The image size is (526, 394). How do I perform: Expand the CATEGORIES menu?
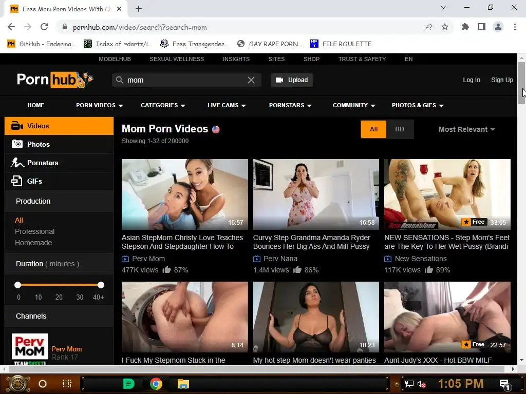click(163, 105)
